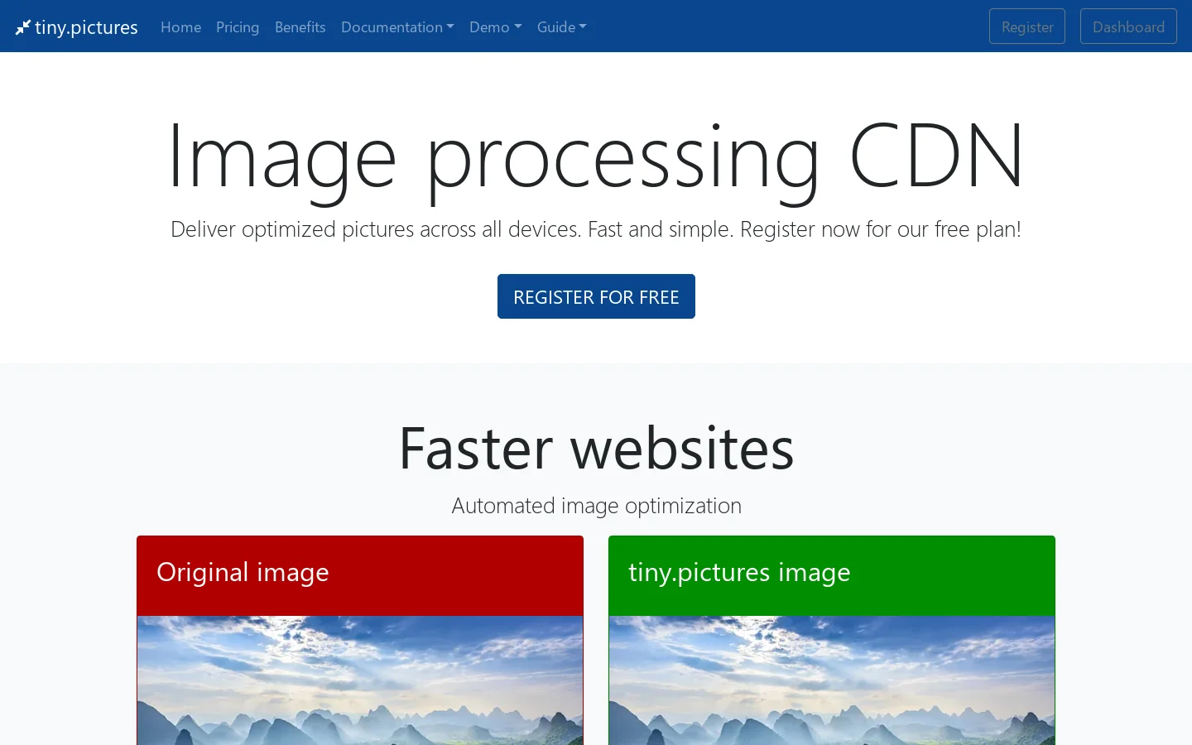The image size is (1192, 745).
Task: Click the tiny.pictures image landscape thumbnail
Action: click(832, 680)
